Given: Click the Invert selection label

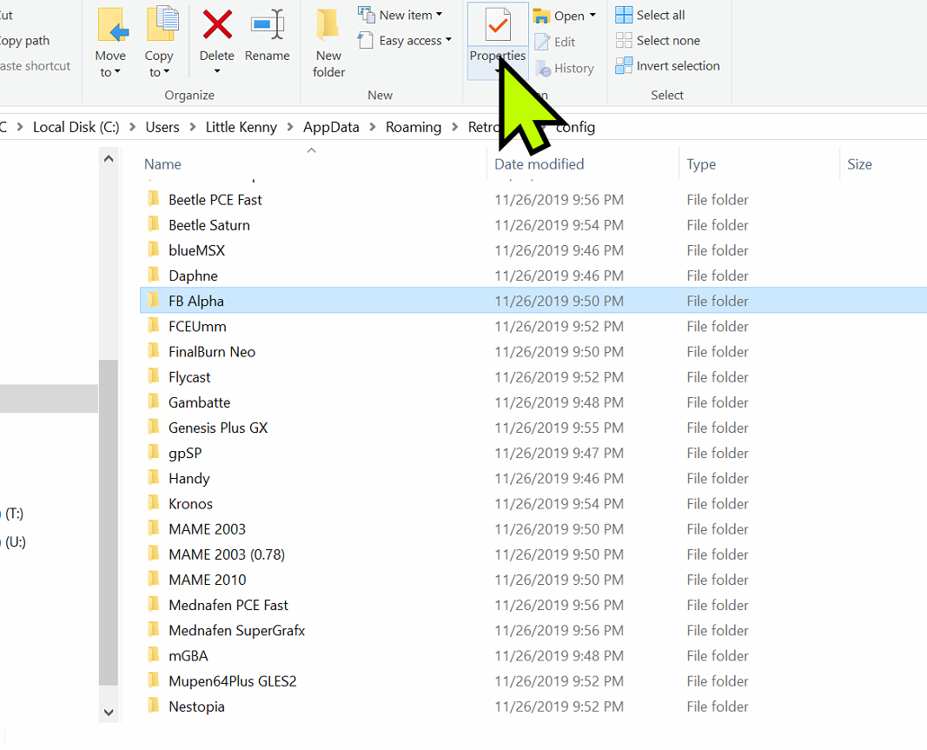Looking at the screenshot, I should 679,66.
